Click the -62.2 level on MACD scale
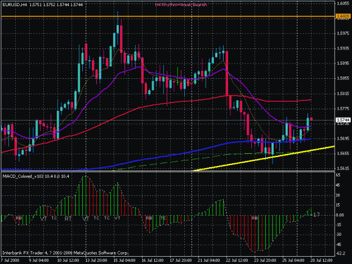Screen dimensions: 352x264 pos(341,253)
